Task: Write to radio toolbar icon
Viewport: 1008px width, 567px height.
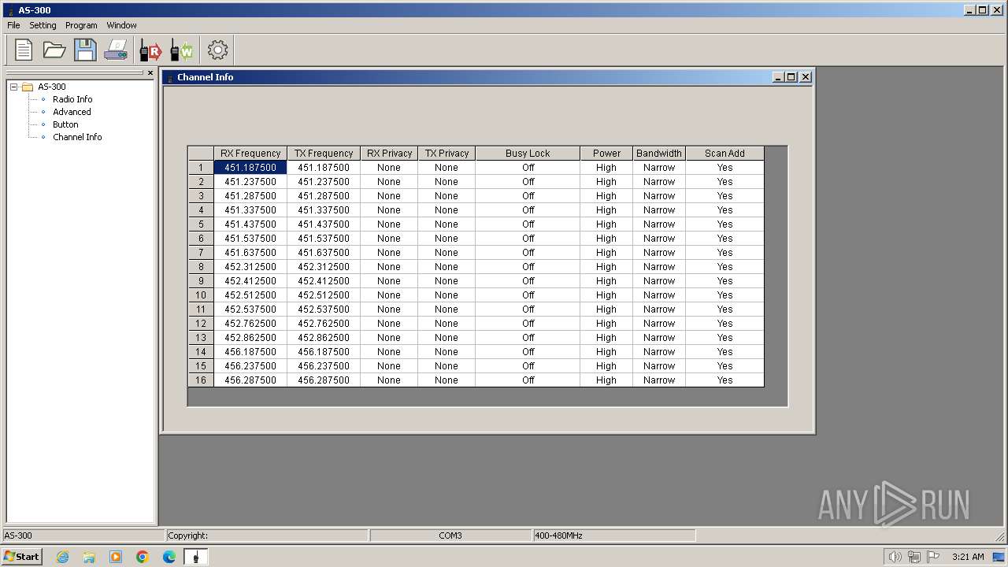Action: tap(181, 50)
